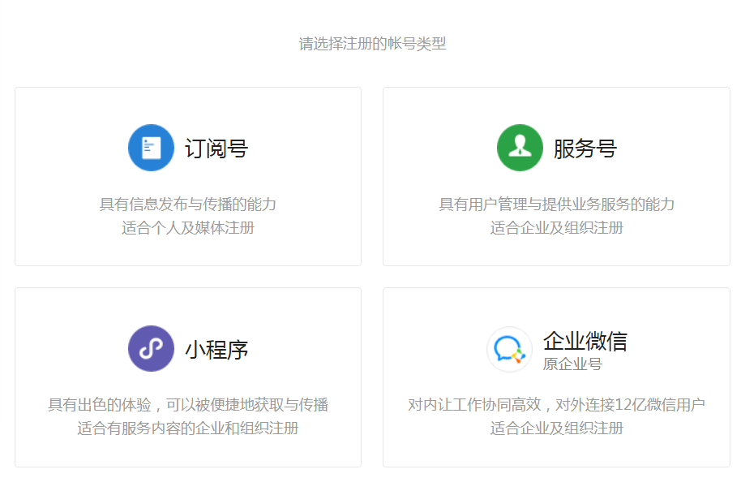Click text 具有信息发布与传播的能力

pos(187,205)
